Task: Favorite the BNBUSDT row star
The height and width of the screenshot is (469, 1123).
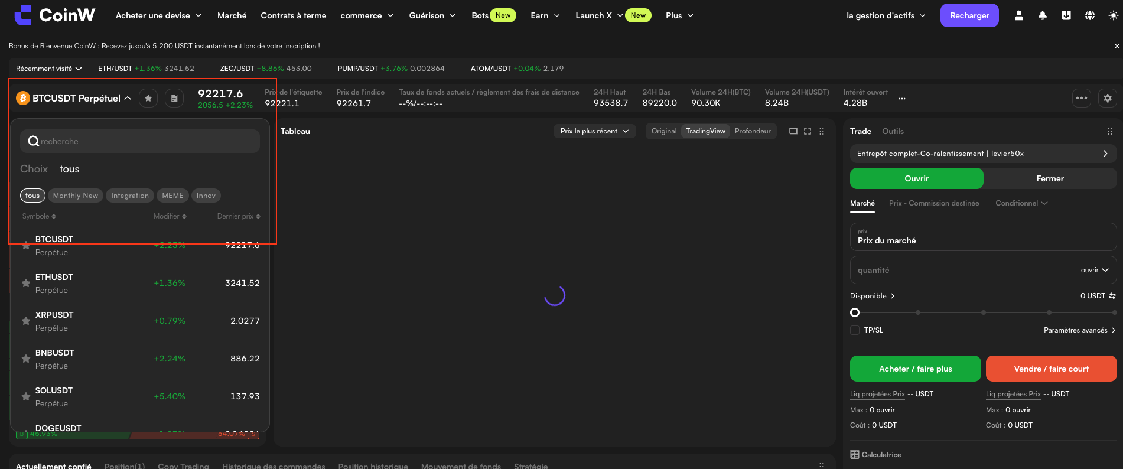Action: point(26,359)
